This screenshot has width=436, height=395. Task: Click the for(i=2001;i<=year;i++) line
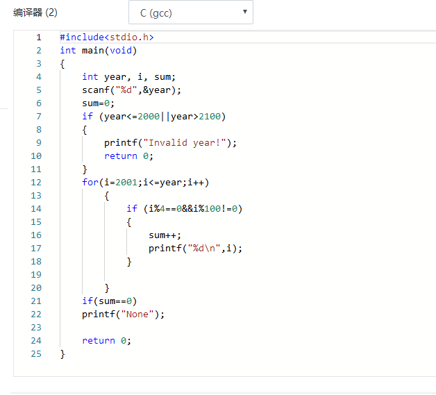[145, 183]
